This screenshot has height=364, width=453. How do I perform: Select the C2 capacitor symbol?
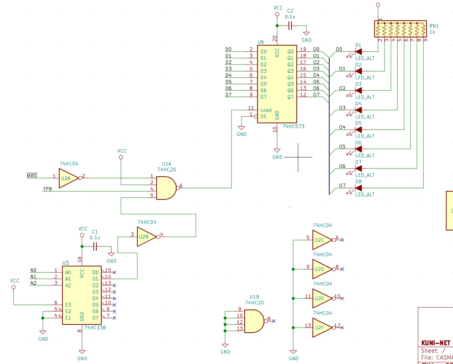(x=290, y=26)
